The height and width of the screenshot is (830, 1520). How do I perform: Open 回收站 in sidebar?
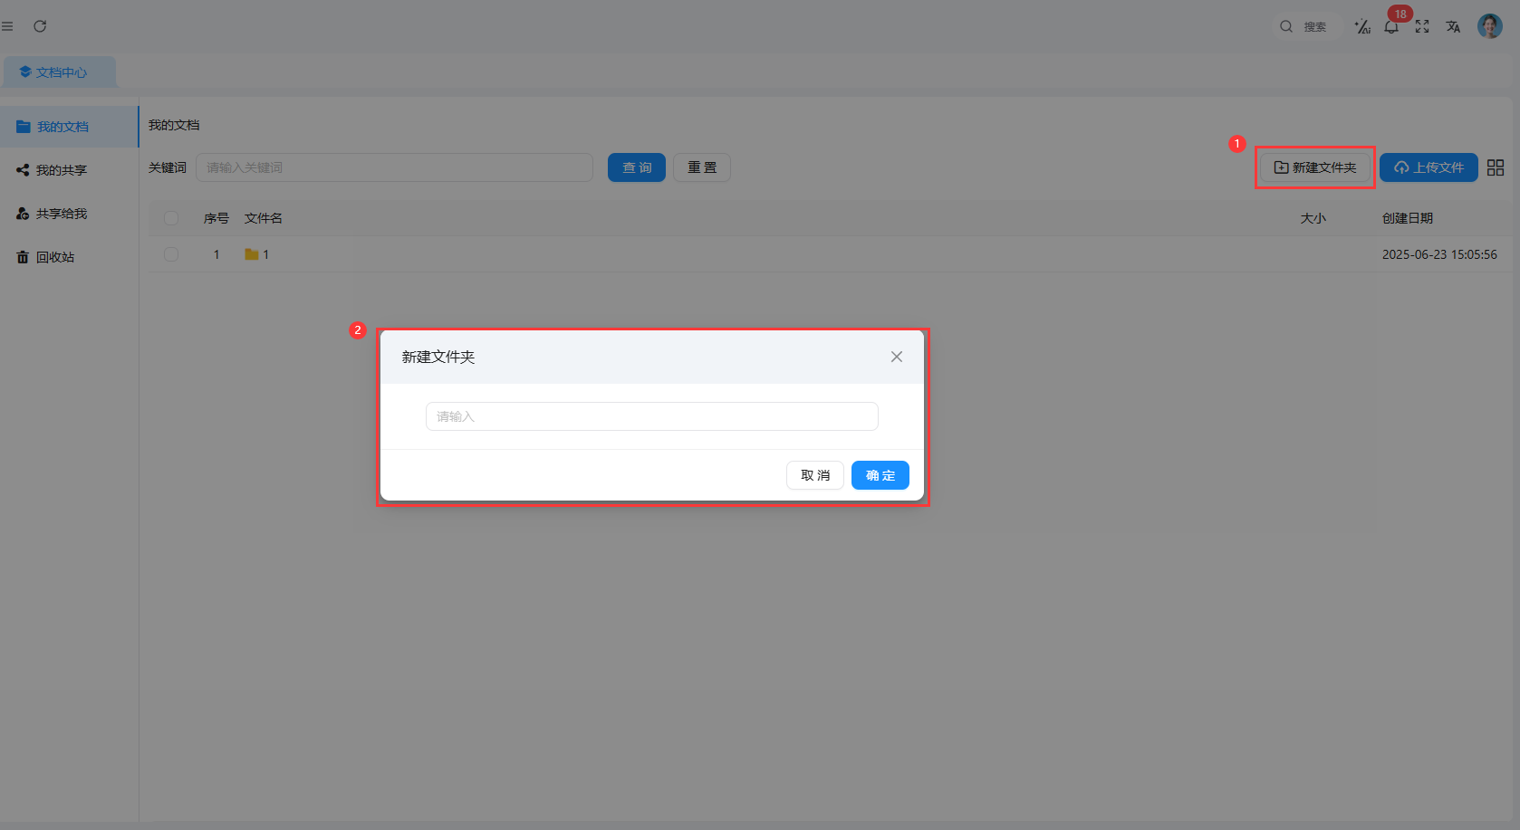(x=69, y=257)
